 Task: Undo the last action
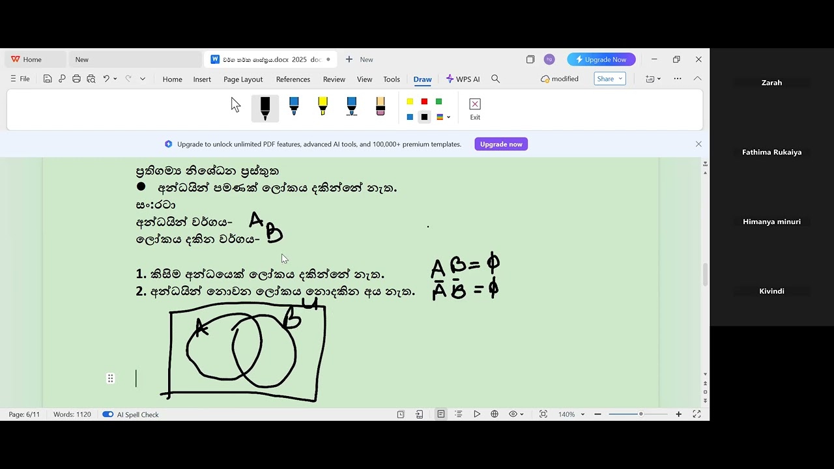coord(106,79)
